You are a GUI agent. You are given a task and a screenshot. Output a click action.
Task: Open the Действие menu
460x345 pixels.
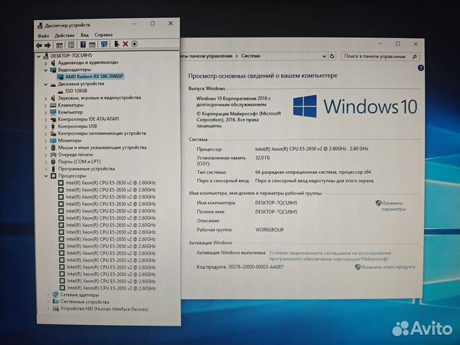tap(65, 36)
